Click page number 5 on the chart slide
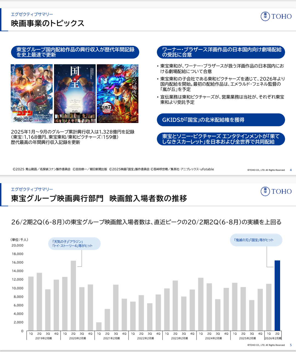Image resolution: width=296 pixels, height=352 pixels. coord(291,345)
